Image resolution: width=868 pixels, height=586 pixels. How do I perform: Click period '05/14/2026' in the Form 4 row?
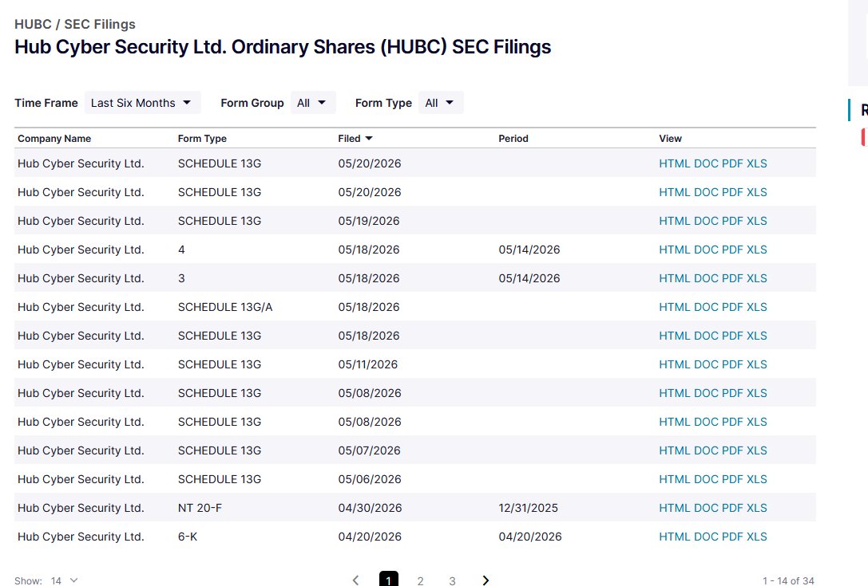[529, 250]
